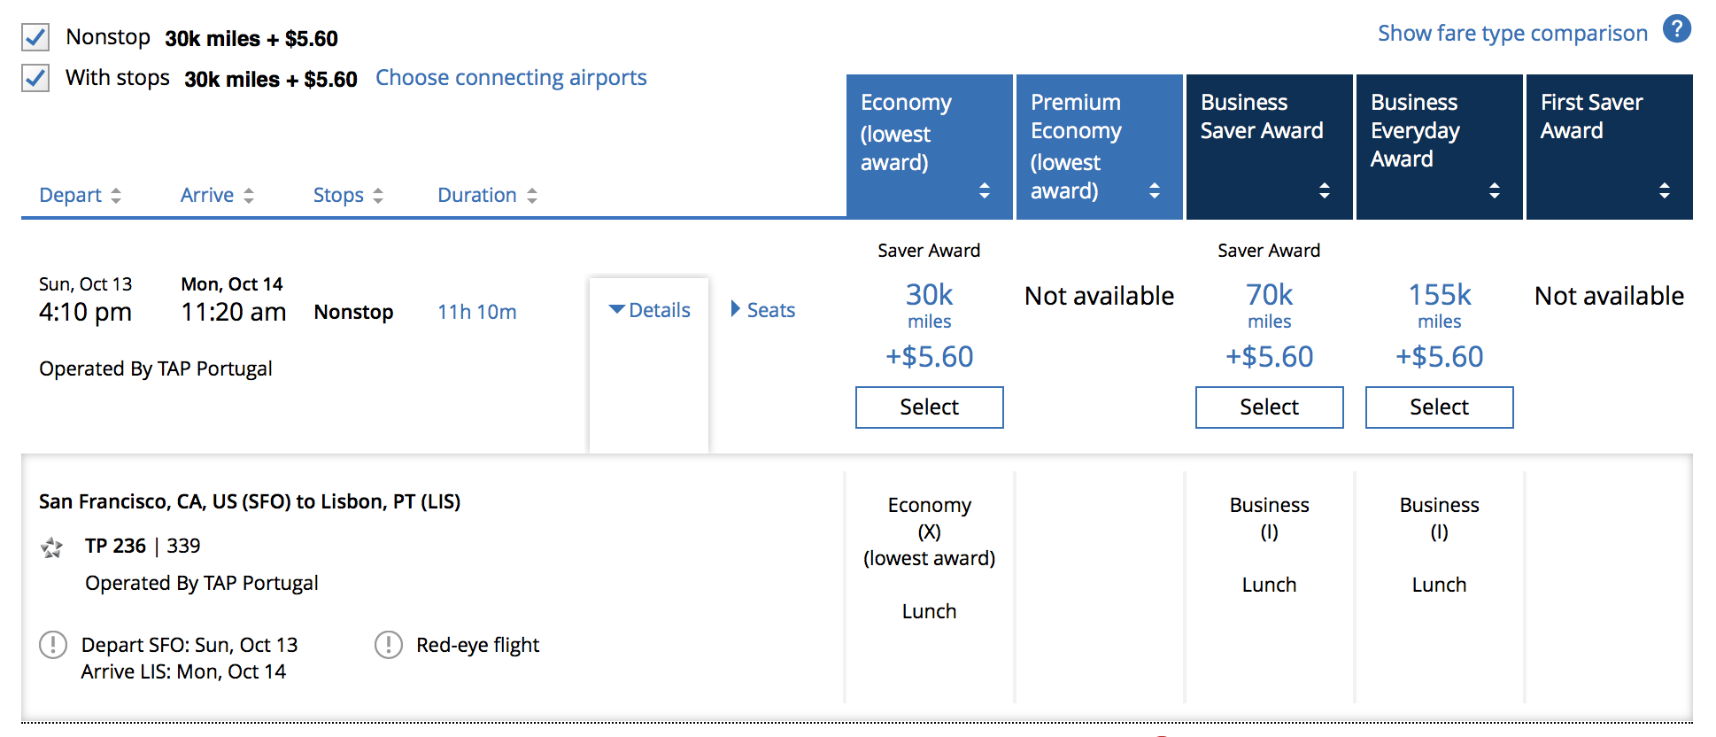This screenshot has height=737, width=1716.
Task: Click the fare comparison help question mark icon
Action: point(1676,29)
